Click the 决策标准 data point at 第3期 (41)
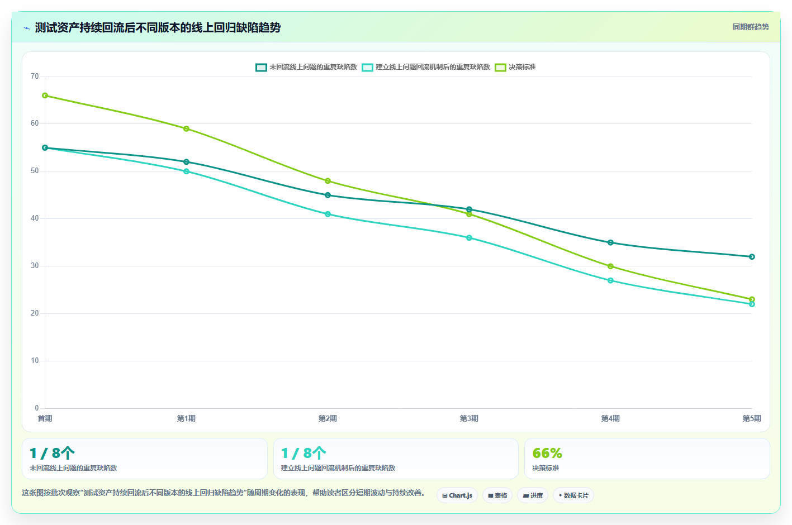This screenshot has width=792, height=525. coord(469,214)
